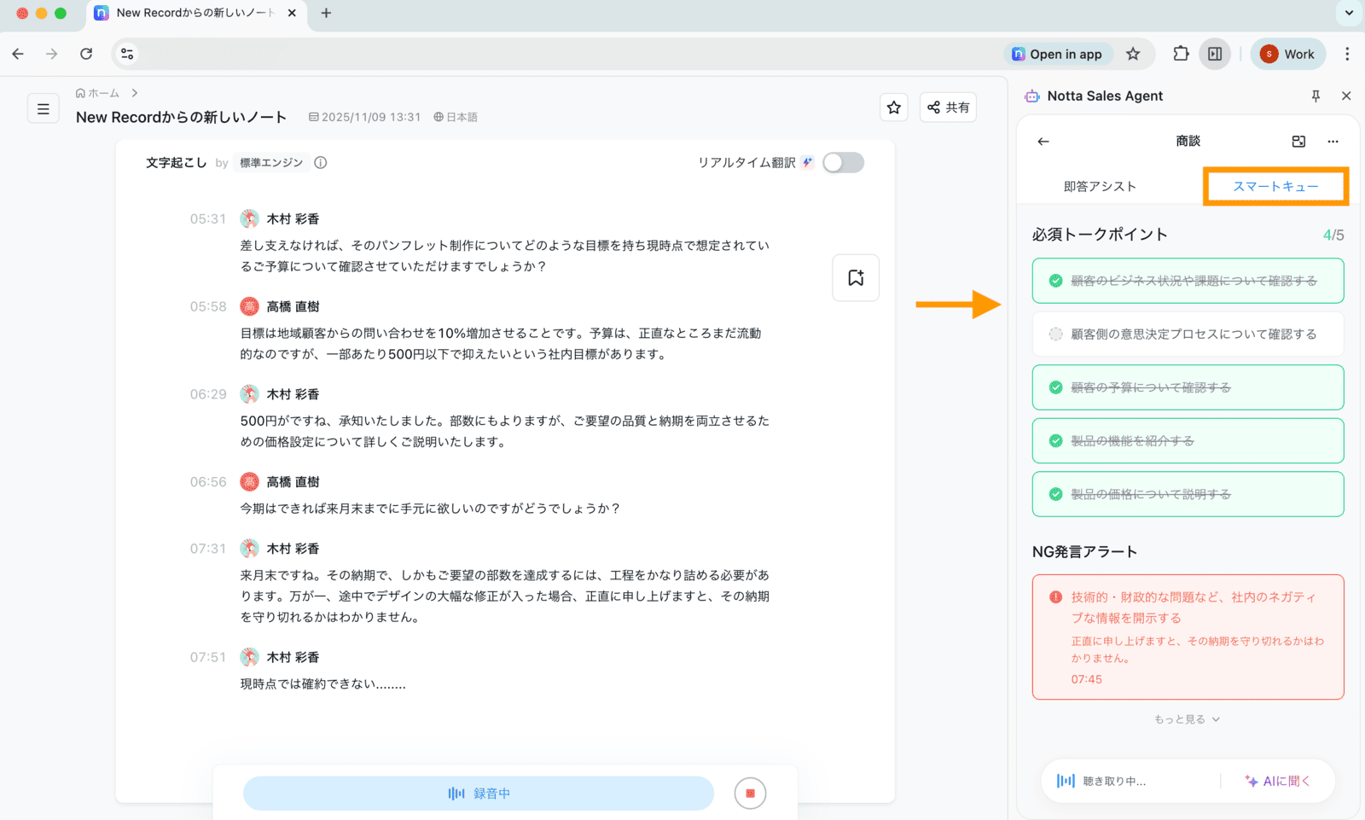Reload the page
This screenshot has height=820, width=1365.
pos(86,54)
